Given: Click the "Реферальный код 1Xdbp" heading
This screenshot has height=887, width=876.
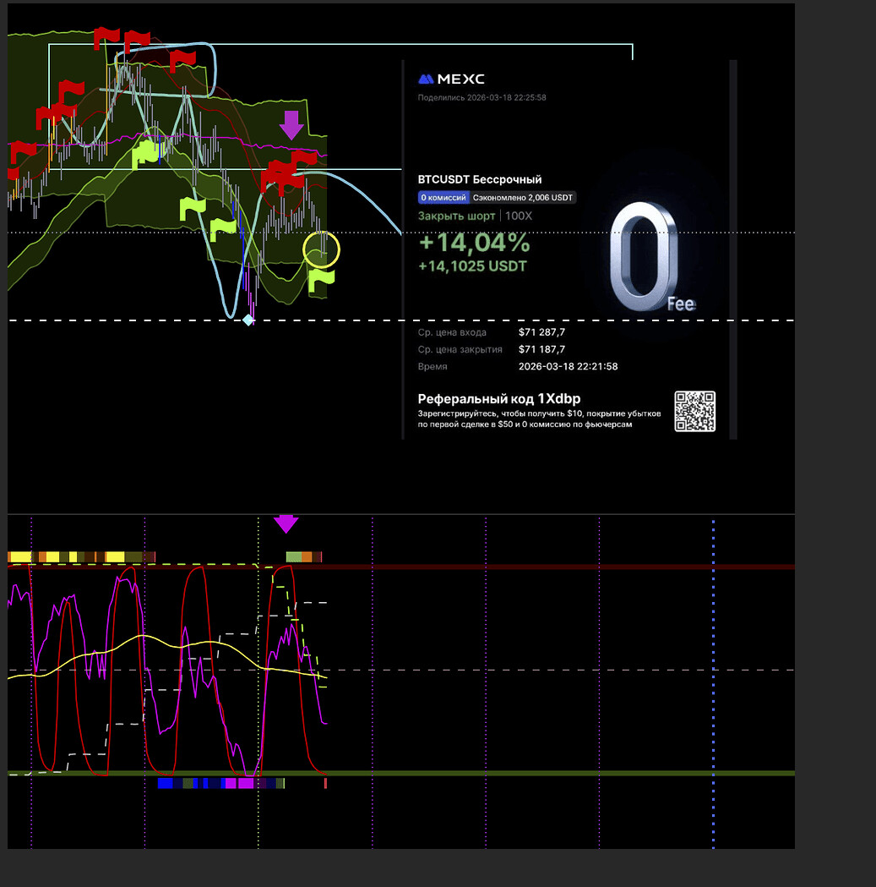Looking at the screenshot, I should tap(498, 398).
